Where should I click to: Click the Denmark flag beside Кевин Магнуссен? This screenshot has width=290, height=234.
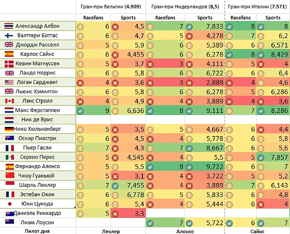click(9, 64)
